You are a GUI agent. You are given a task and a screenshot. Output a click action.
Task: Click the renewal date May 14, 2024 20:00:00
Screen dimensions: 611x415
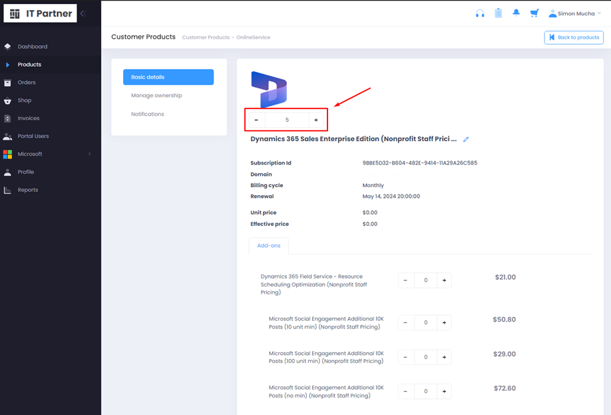391,197
